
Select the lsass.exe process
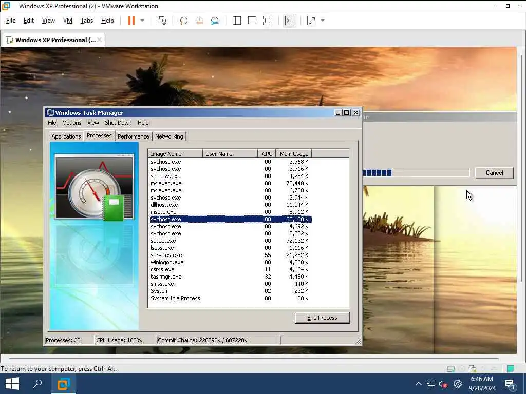coord(231,248)
